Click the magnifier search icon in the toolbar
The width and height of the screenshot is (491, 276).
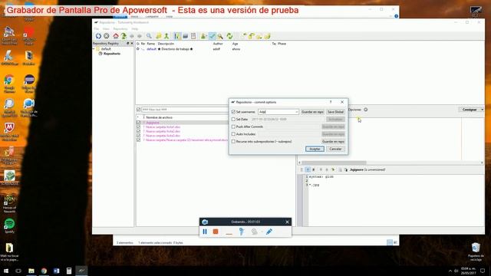[x=149, y=36]
